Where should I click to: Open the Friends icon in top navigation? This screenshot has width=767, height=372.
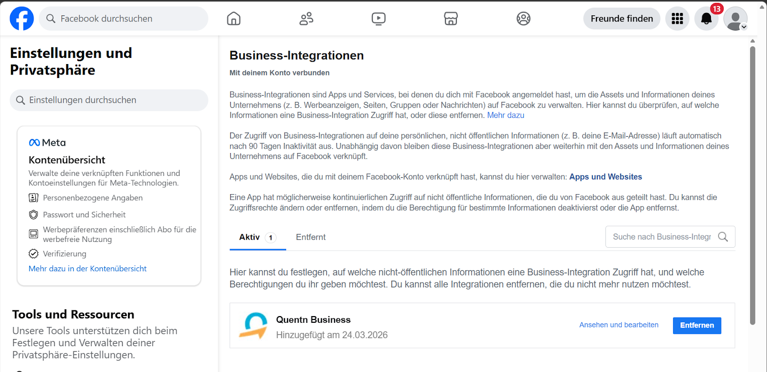click(306, 19)
